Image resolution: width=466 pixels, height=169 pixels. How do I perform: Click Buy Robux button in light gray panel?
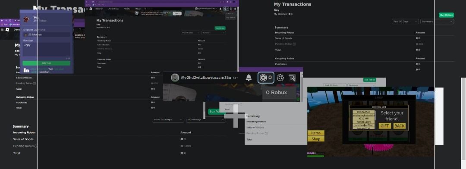(370, 80)
